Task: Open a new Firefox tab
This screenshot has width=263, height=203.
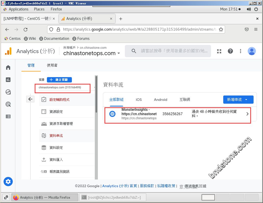Action: point(121,19)
